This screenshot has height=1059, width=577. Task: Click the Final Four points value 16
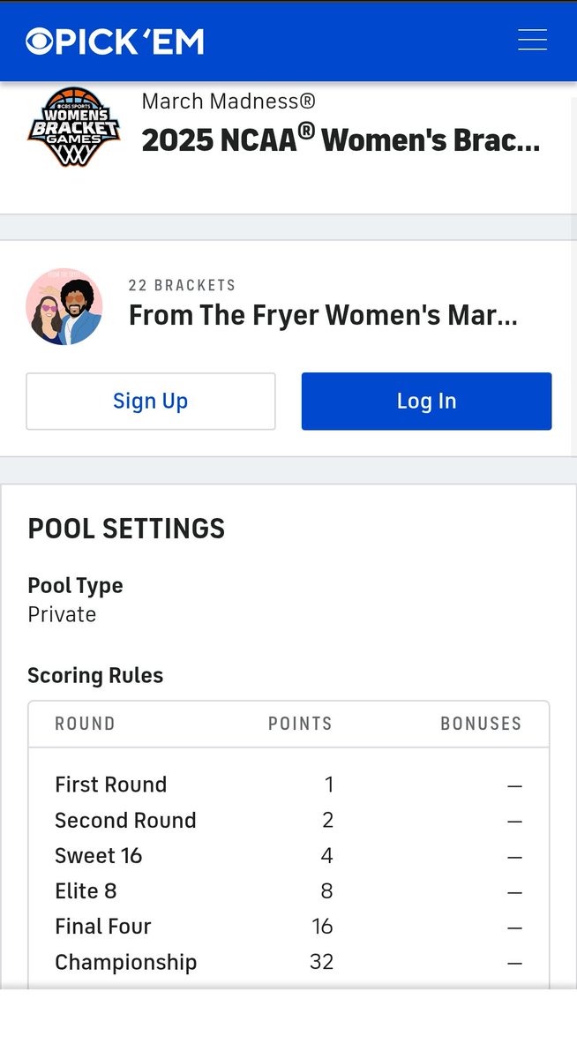point(322,927)
